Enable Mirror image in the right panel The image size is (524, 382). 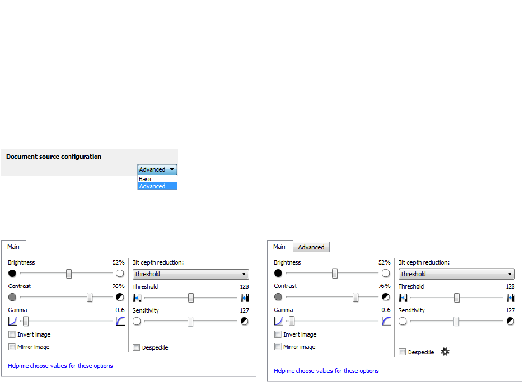point(278,346)
